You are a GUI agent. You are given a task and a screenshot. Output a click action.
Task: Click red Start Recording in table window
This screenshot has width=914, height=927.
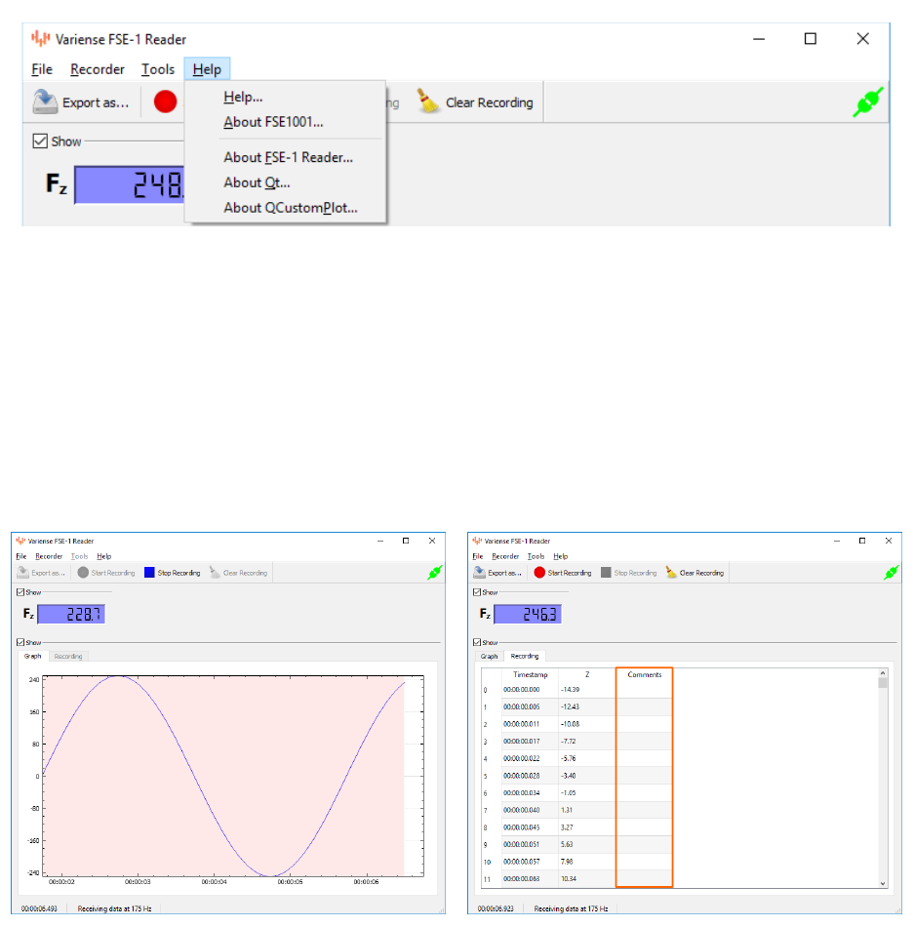pyautogui.click(x=539, y=572)
